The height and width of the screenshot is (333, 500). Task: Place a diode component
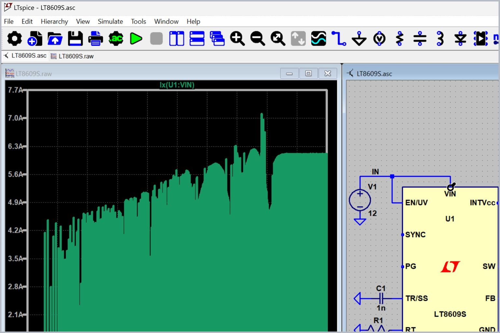(x=460, y=38)
